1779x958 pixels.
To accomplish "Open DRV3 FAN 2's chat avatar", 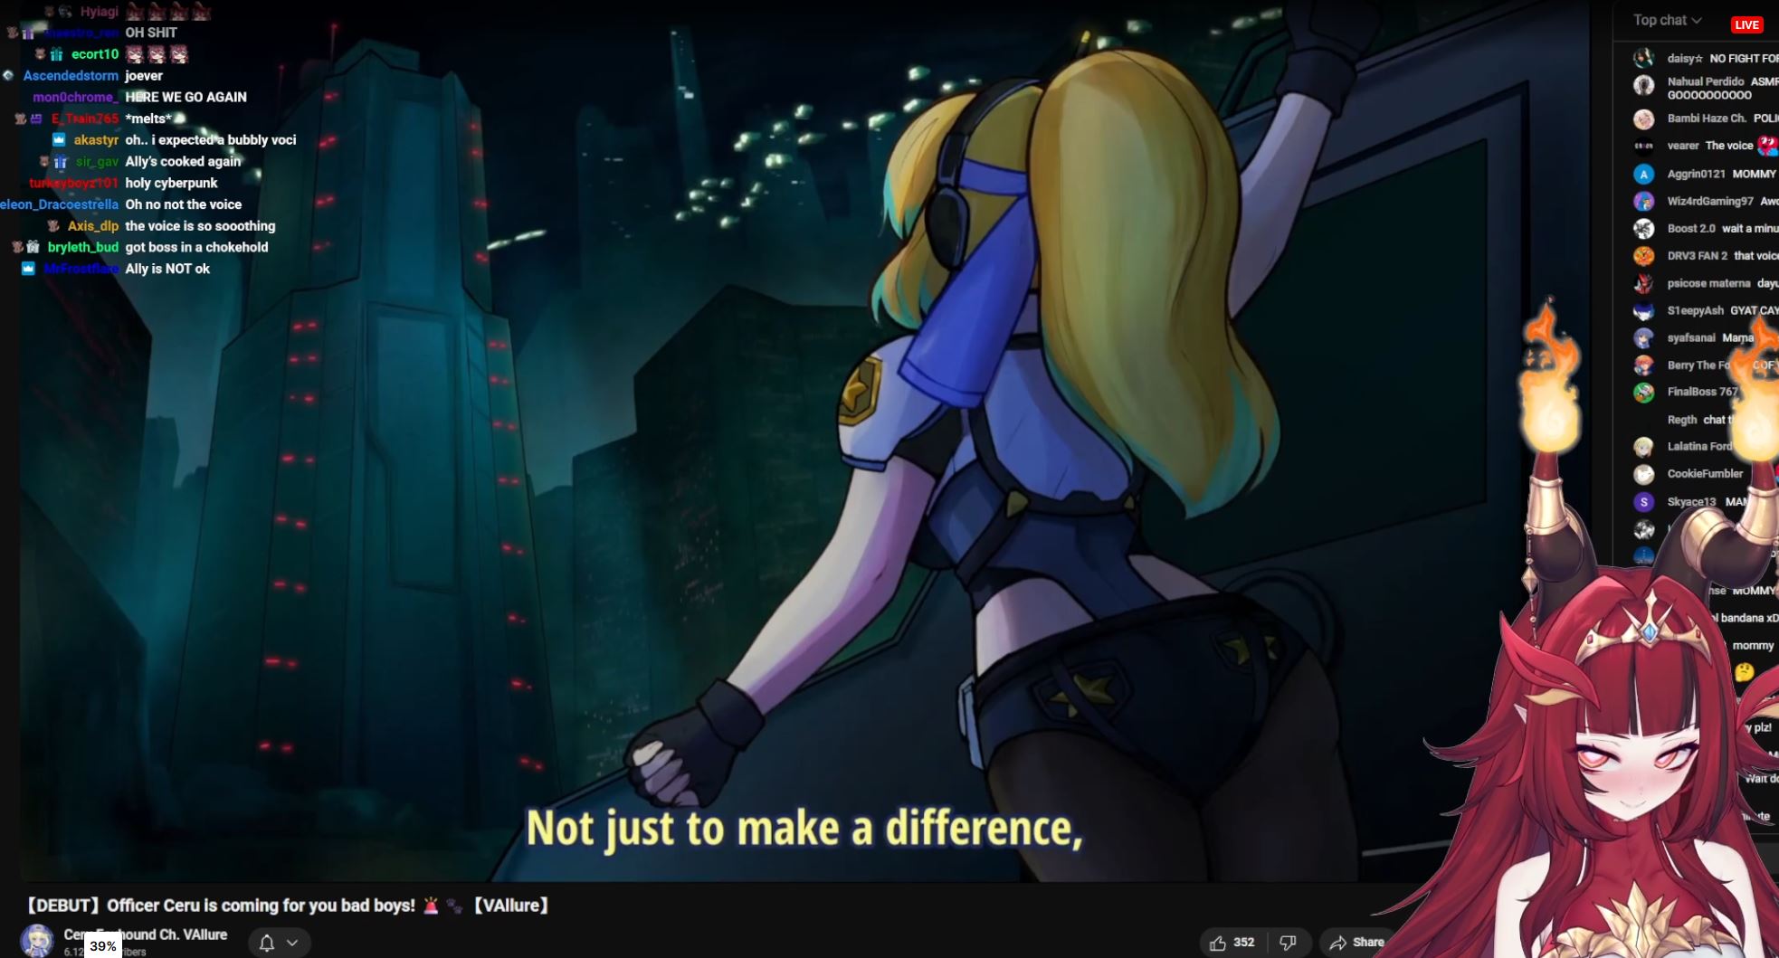I will point(1644,256).
